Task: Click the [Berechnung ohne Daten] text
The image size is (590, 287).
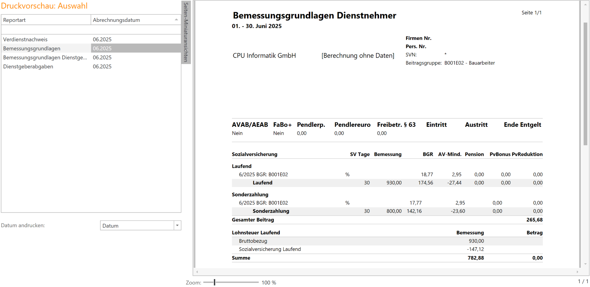Action: [358, 55]
